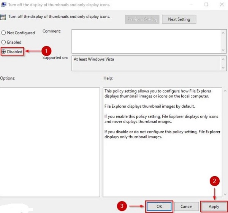Click Help pane scroll down arrow

pos(225,194)
